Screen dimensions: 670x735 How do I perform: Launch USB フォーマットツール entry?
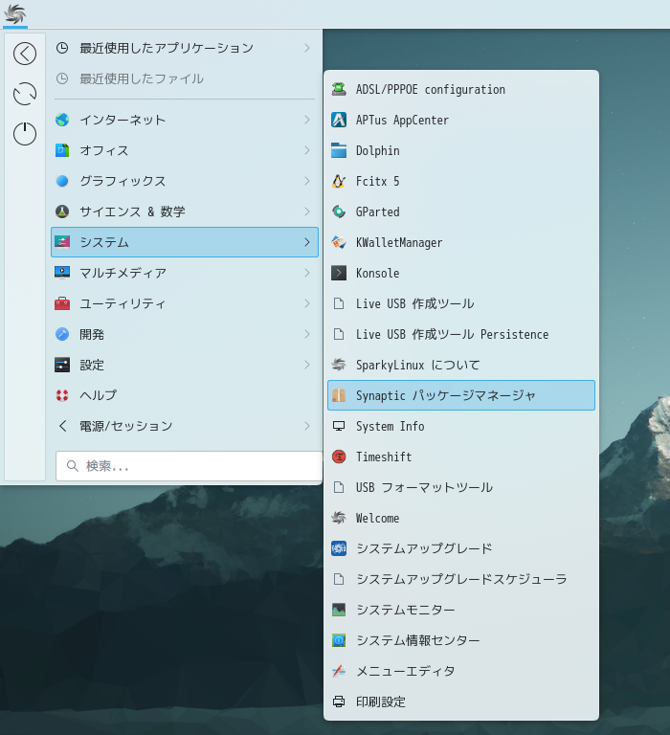coord(461,487)
